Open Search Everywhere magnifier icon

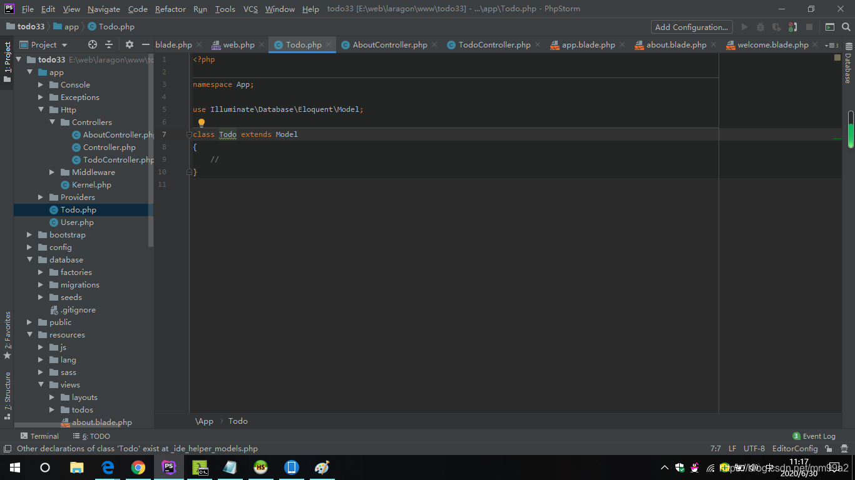(x=846, y=27)
